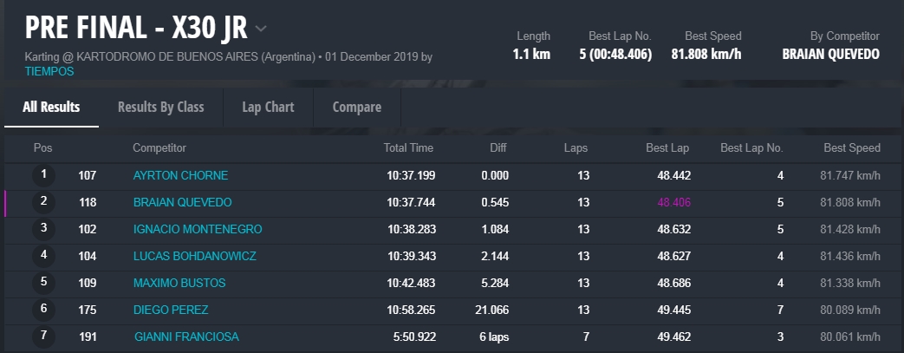Click the Best Speed column header

852,148
